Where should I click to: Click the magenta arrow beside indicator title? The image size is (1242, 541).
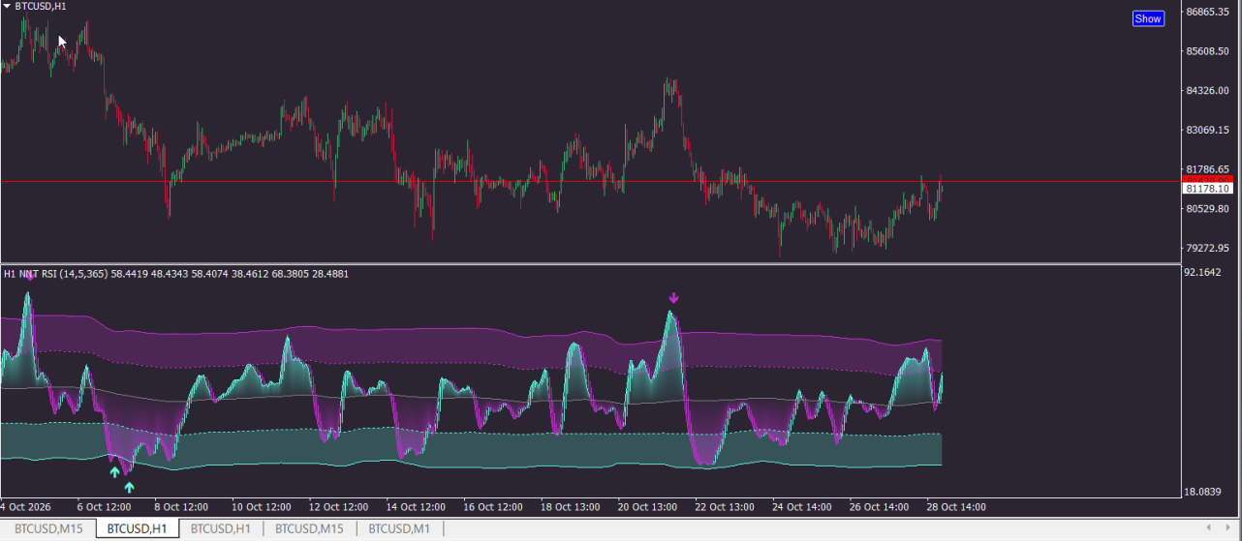click(x=30, y=275)
